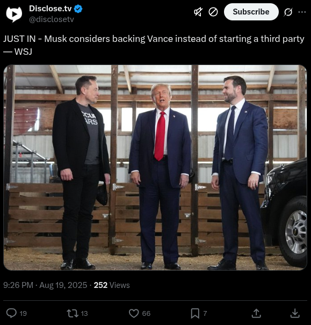This screenshot has height=325, width=311.
Task: Click the Disclose.tv display name
Action: pyautogui.click(x=50, y=9)
